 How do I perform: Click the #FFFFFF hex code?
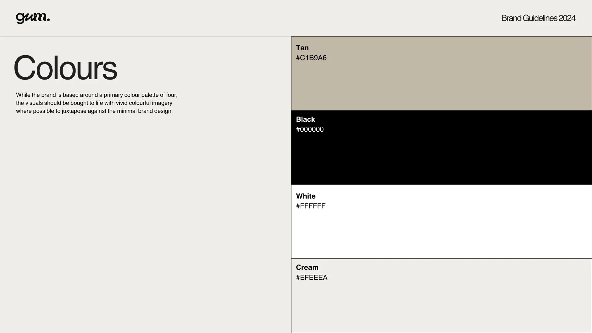coord(310,206)
